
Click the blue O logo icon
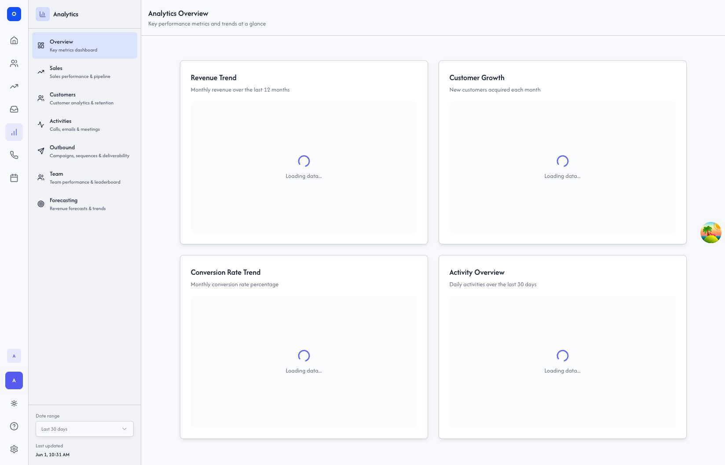tap(14, 14)
